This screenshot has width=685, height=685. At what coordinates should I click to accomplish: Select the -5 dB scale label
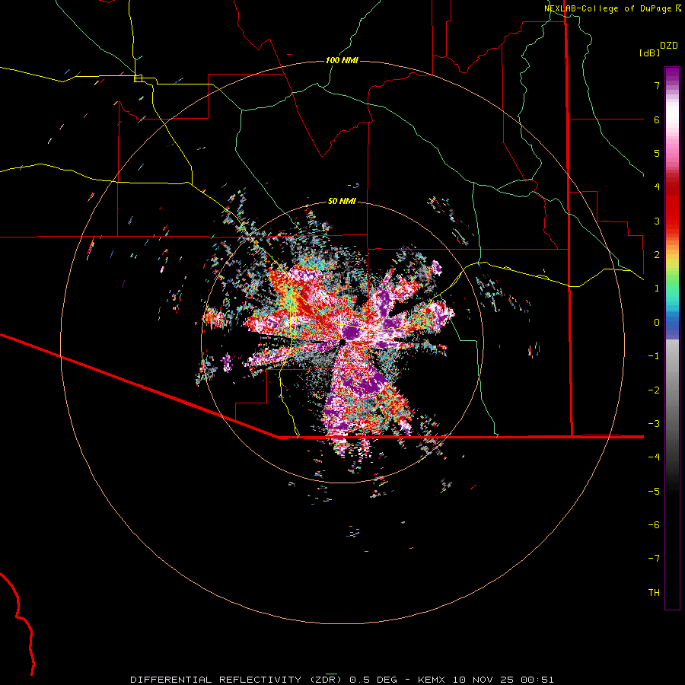pos(654,492)
